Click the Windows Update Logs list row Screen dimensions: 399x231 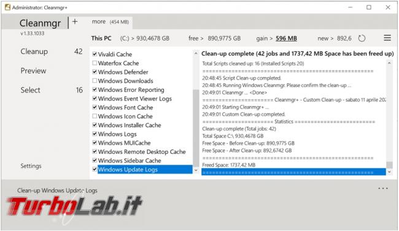point(145,170)
